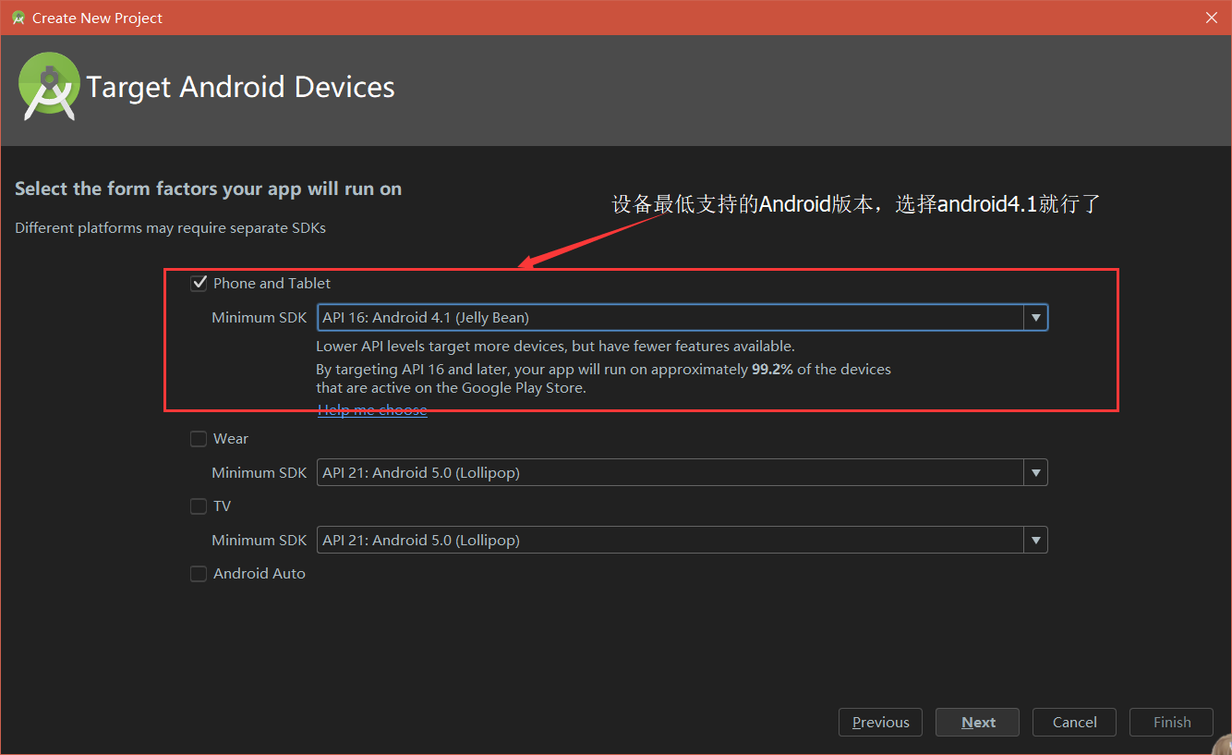Close the Create New Project window

click(1211, 18)
